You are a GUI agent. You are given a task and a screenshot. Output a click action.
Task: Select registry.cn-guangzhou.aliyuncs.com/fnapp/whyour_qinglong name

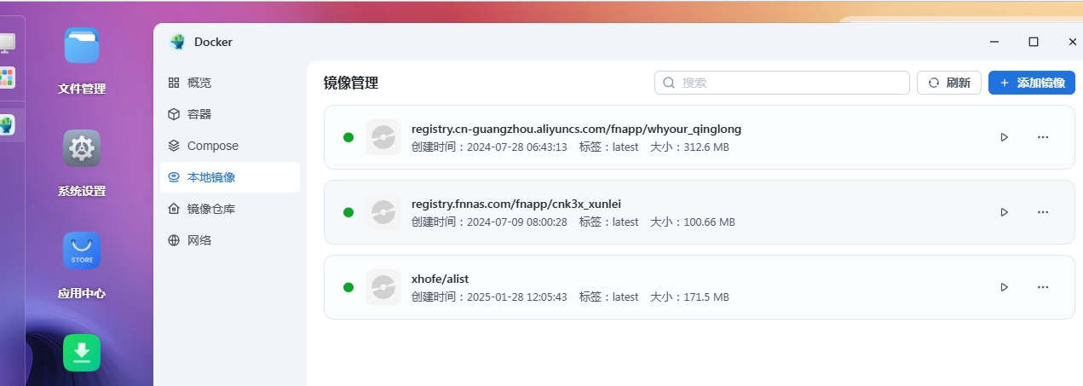pos(576,130)
